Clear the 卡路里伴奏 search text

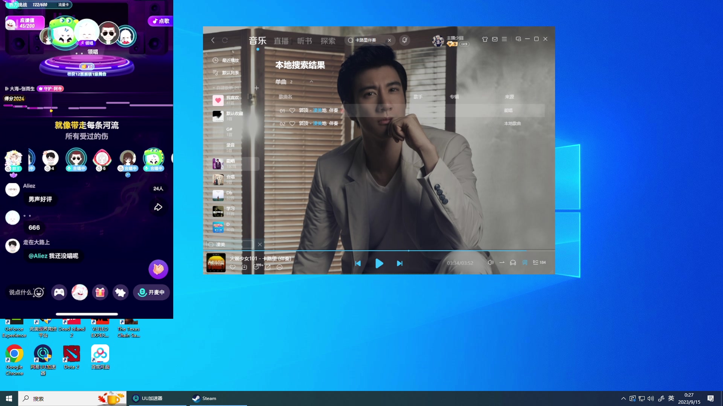point(389,40)
